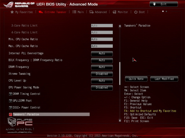Click the scrollbar up arrow
Image resolution: width=185 pixels, height=138 pixels.
tap(120, 26)
